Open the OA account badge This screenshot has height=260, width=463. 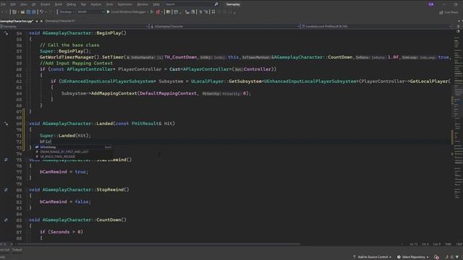point(431,4)
